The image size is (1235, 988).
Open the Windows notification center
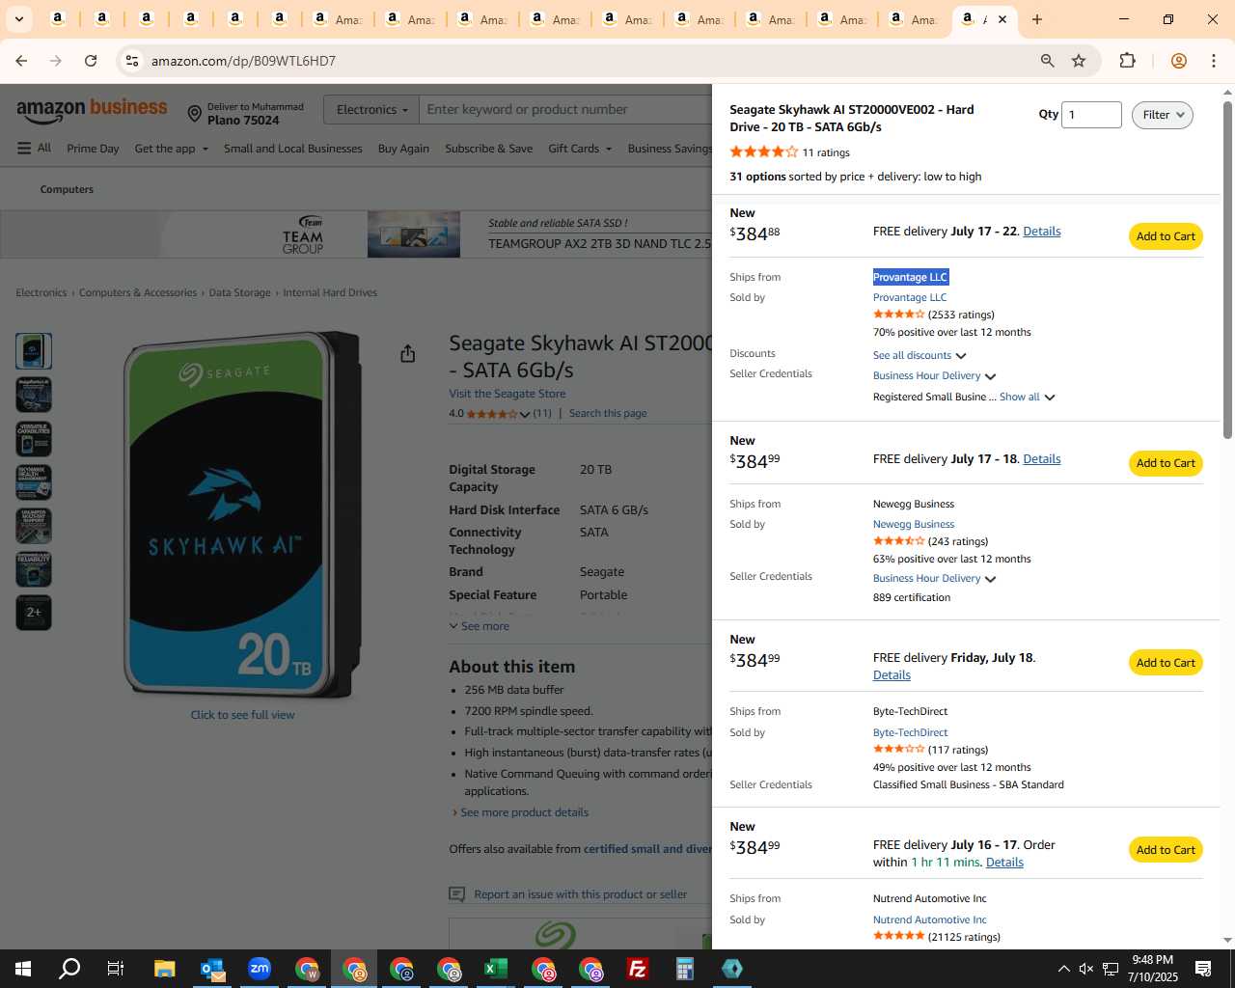click(1203, 969)
